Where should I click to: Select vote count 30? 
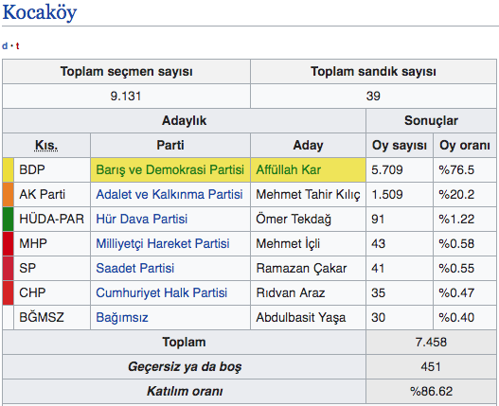(x=378, y=318)
